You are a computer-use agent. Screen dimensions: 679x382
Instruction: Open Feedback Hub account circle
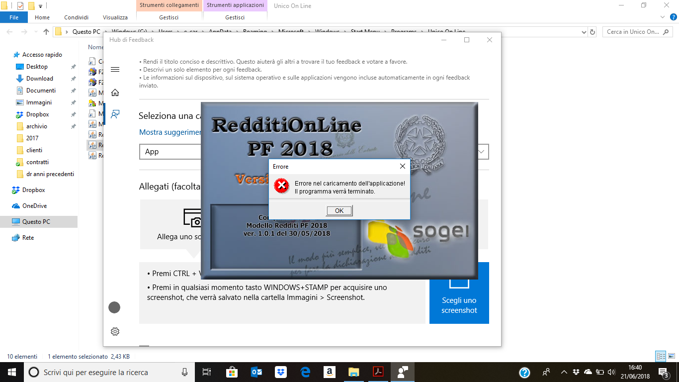[114, 307]
